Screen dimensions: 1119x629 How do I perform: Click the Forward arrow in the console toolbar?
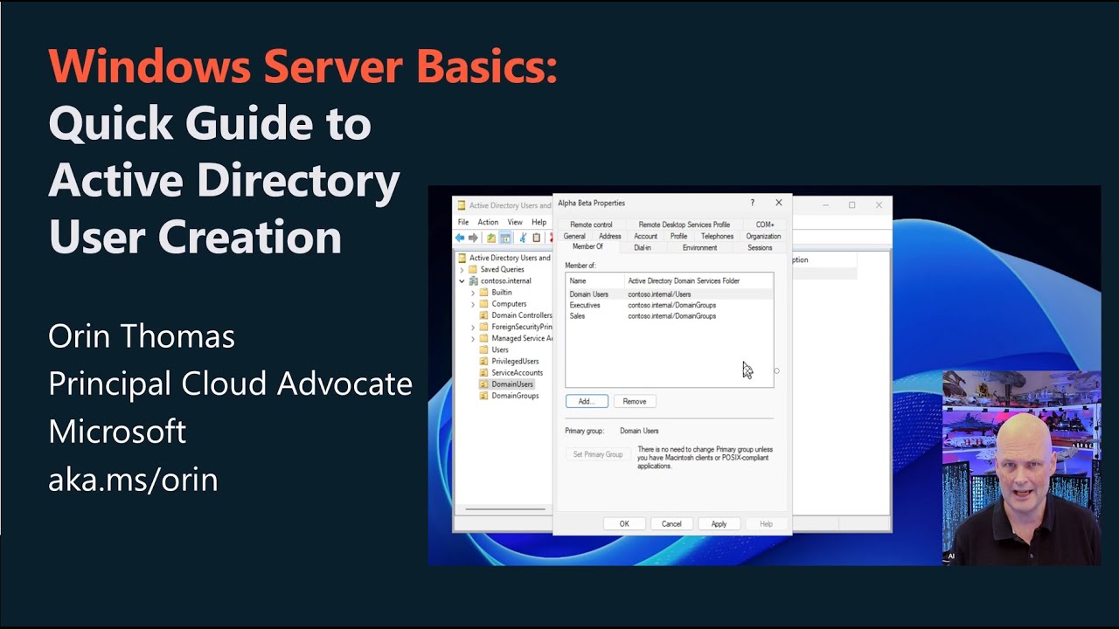pos(473,238)
